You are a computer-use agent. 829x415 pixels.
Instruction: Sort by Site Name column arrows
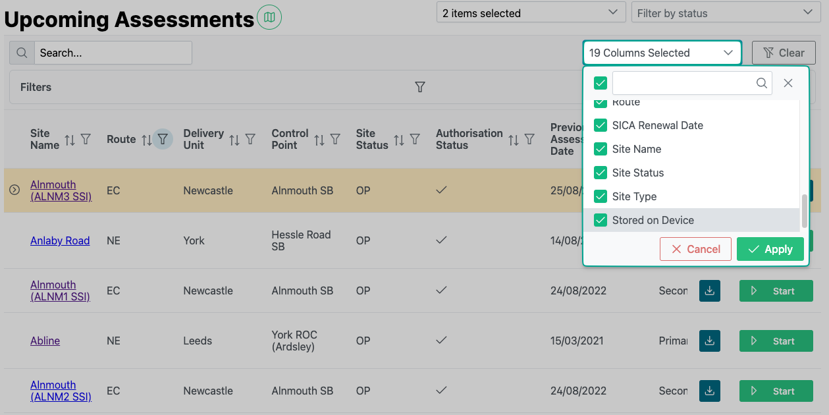[x=69, y=140]
